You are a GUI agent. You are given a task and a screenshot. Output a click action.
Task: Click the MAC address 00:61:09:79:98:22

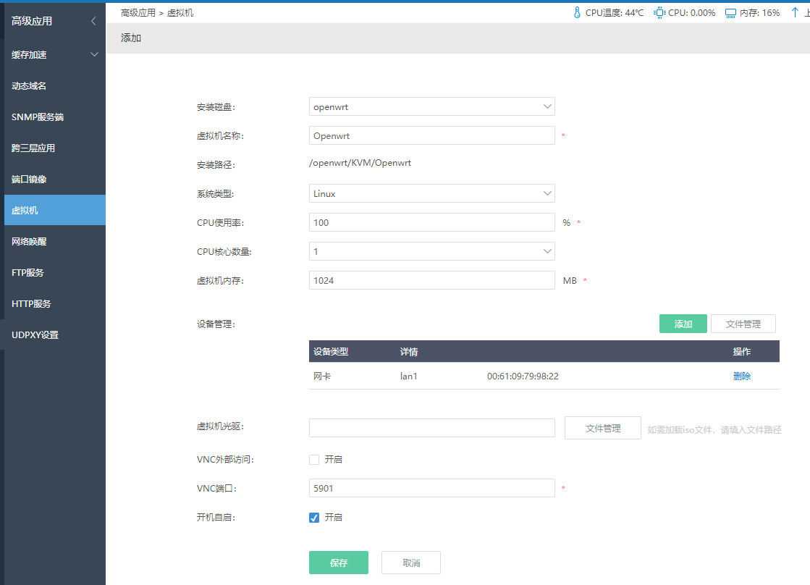coord(523,376)
